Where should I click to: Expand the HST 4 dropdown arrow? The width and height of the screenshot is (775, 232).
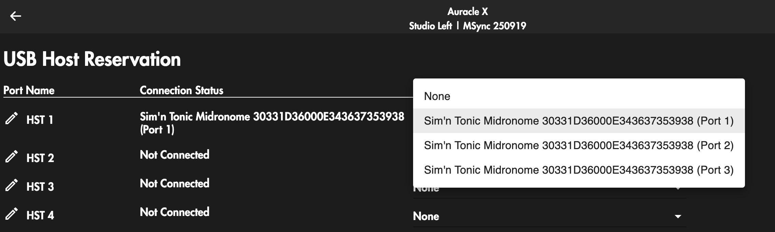point(678,216)
